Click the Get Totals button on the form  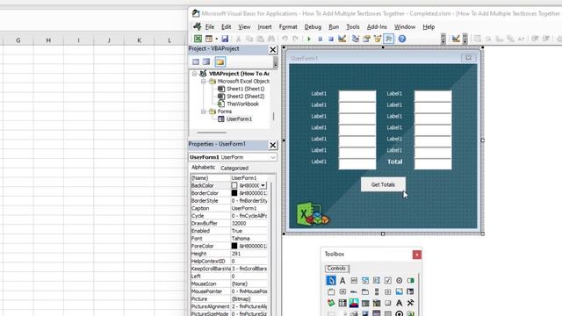point(383,184)
